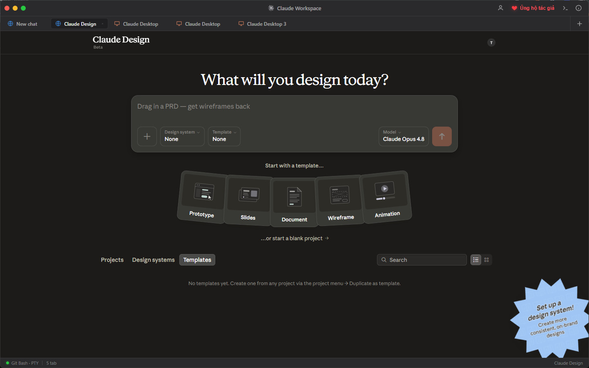The height and width of the screenshot is (368, 589).
Task: Click the magnifier icon in search box
Action: click(384, 260)
